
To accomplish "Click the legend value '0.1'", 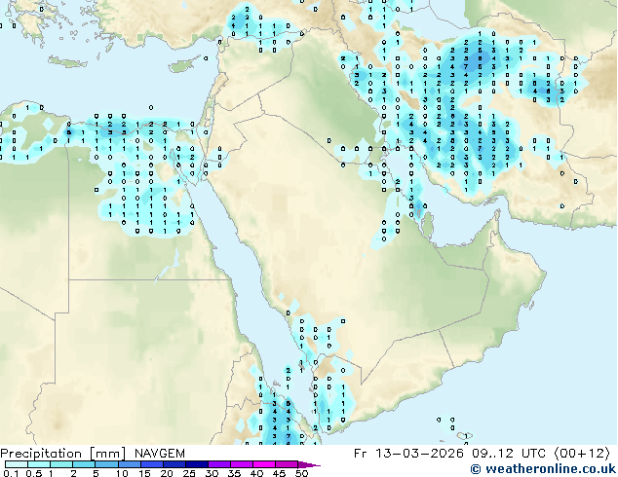I will point(11,473).
